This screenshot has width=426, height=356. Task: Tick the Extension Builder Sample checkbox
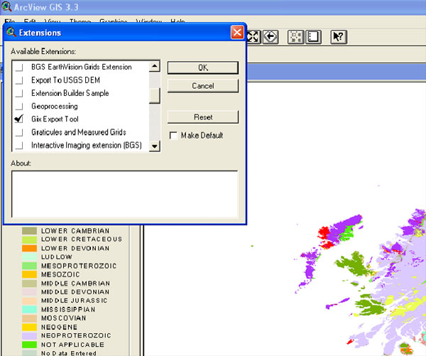(19, 93)
